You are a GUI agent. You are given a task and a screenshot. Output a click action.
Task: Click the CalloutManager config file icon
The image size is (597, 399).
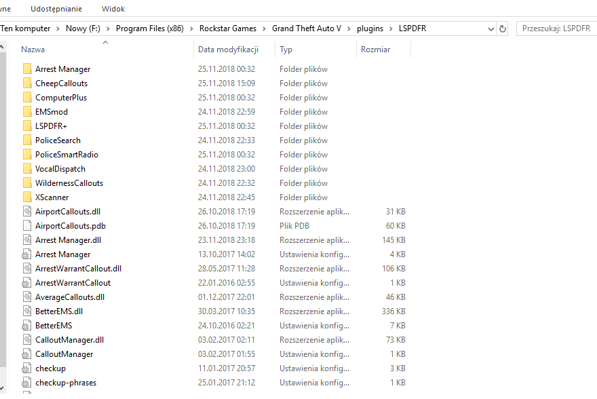[x=26, y=354]
